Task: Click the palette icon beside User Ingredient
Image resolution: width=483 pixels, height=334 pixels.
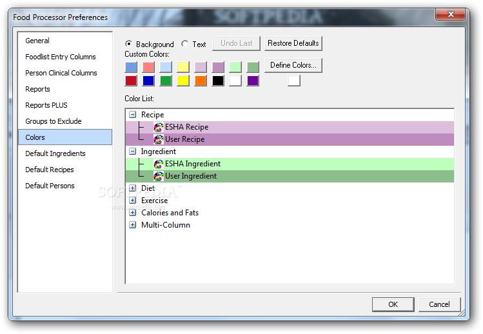Action: point(159,176)
